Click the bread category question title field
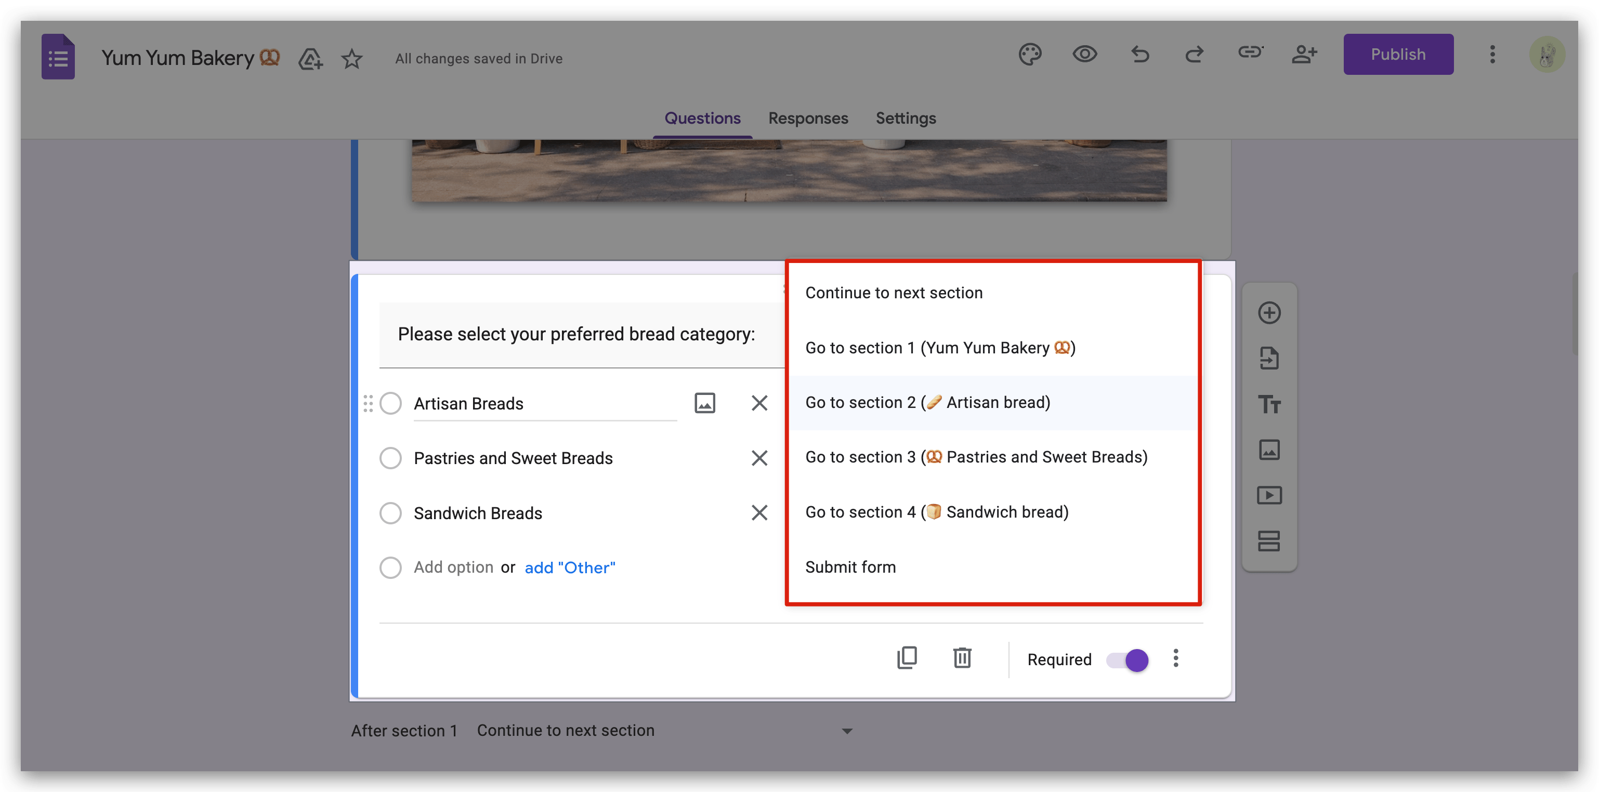This screenshot has height=792, width=1599. tap(576, 335)
